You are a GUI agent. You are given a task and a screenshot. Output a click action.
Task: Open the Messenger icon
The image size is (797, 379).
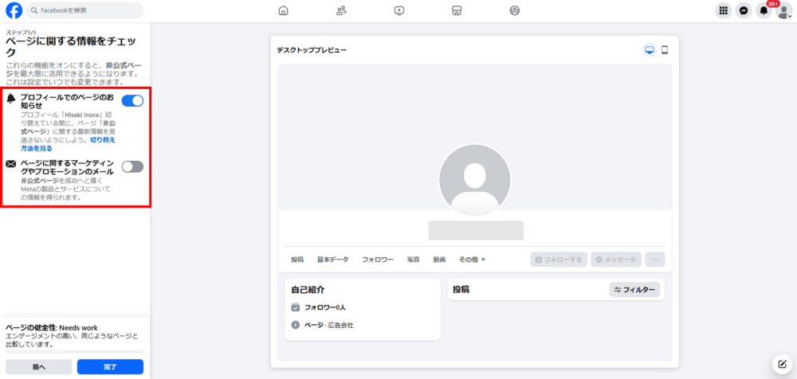(x=744, y=10)
